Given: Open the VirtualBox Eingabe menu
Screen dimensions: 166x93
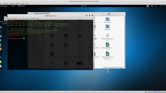Looking at the screenshot, I should [18, 3].
